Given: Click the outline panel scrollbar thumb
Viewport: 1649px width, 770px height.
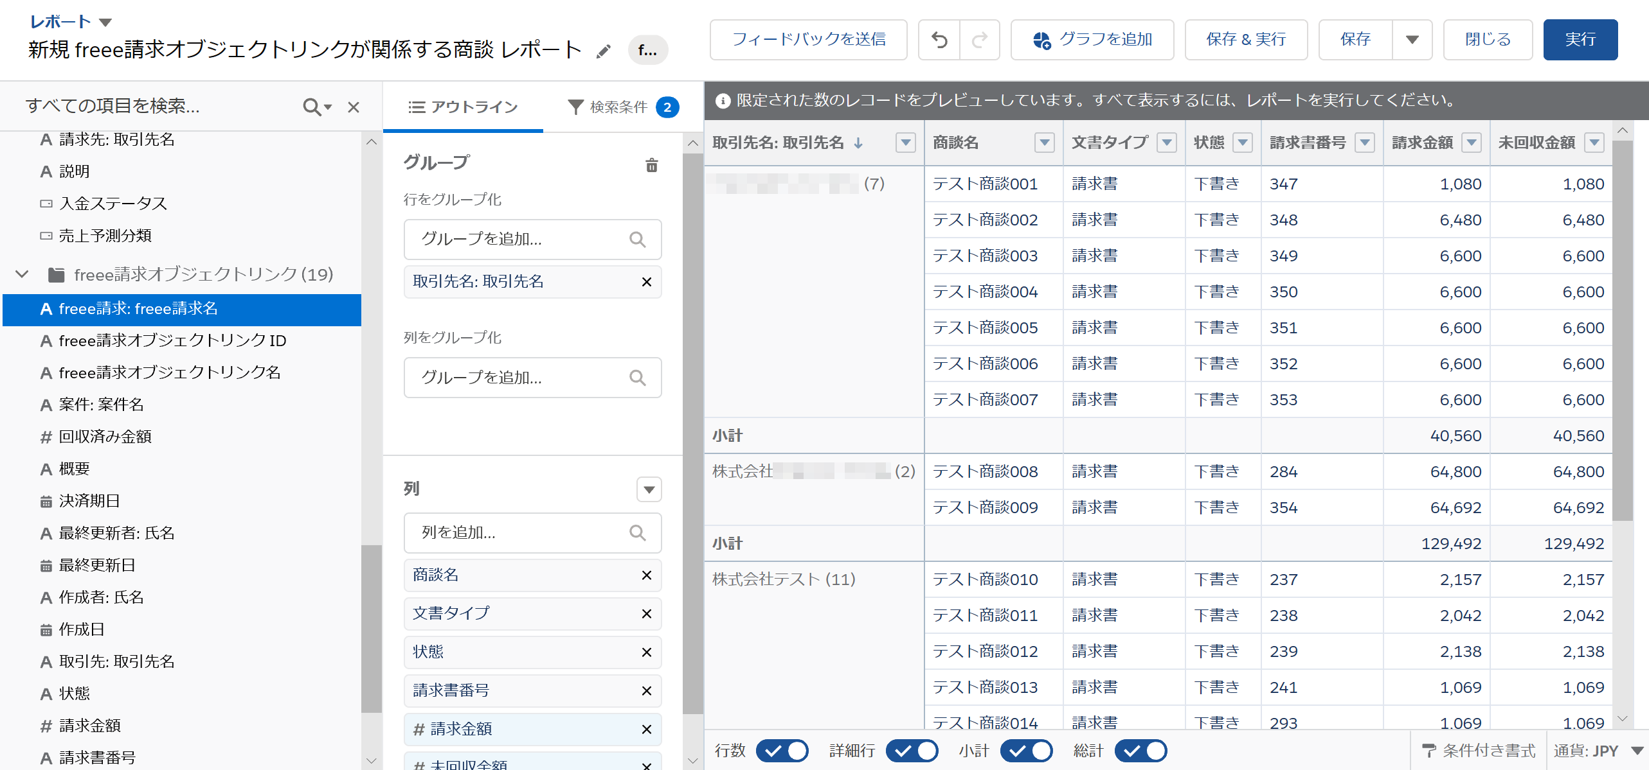Looking at the screenshot, I should pos(692,433).
